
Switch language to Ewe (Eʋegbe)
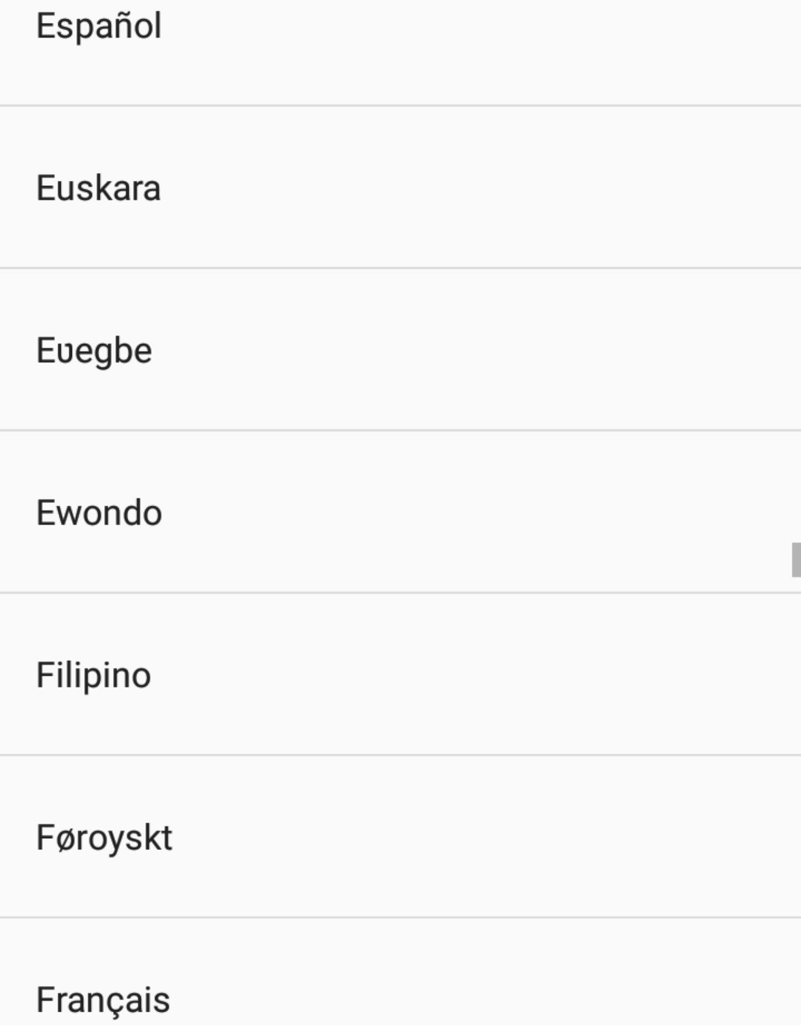(400, 351)
